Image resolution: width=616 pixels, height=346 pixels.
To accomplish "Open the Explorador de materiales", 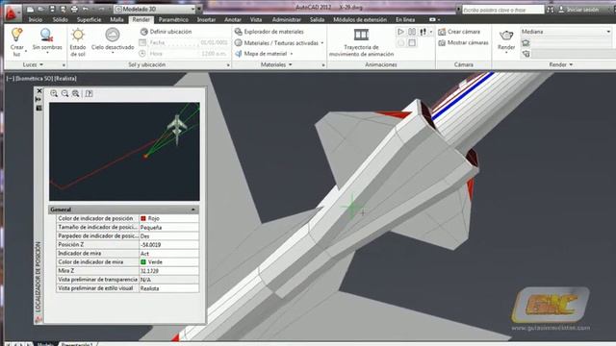I will 269,32.
